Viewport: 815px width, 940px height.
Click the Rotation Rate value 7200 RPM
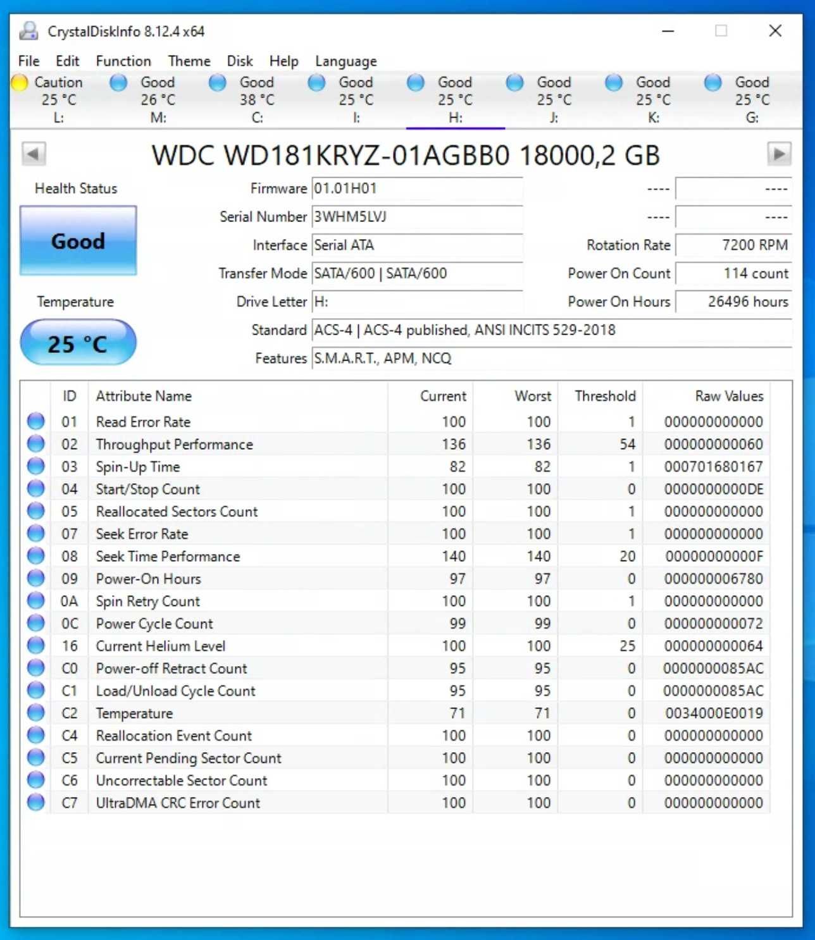pos(733,245)
